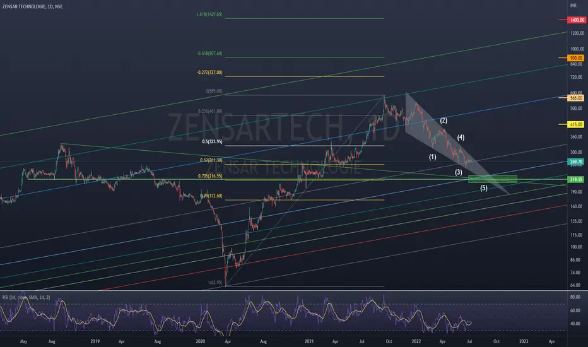Open the RSI (14, close, SMA, 14, 2) legend
The image size is (588, 347).
pos(26,298)
